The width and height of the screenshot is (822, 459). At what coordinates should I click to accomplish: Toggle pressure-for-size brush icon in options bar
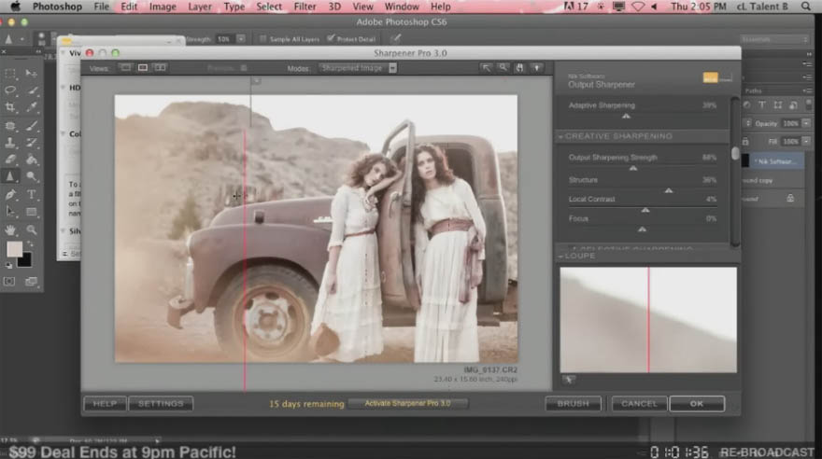click(x=396, y=38)
